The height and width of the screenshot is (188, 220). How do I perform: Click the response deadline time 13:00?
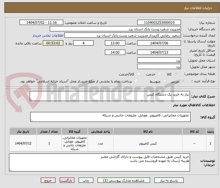115,43
